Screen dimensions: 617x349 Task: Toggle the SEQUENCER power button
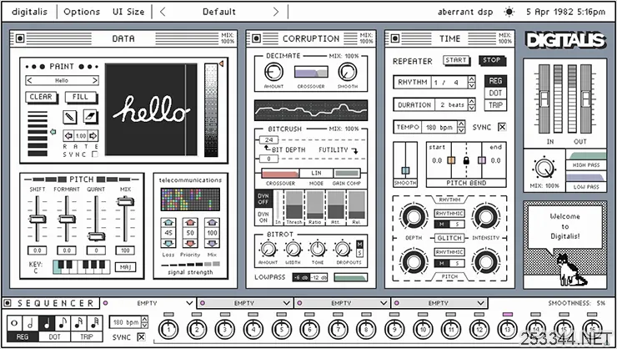click(x=7, y=303)
